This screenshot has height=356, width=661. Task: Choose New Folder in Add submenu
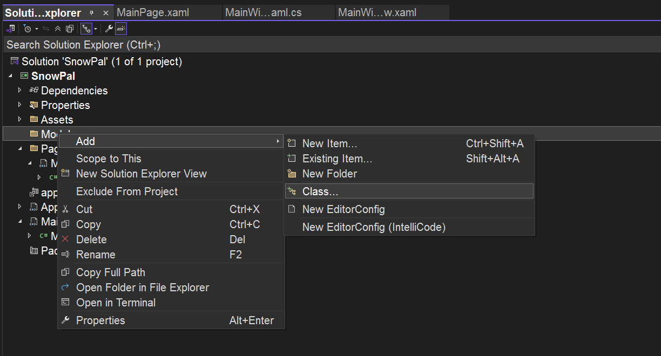410,174
